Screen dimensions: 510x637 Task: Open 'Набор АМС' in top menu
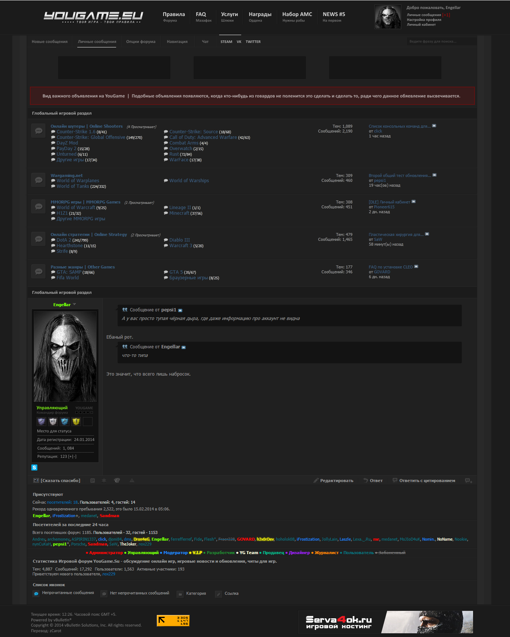(297, 17)
